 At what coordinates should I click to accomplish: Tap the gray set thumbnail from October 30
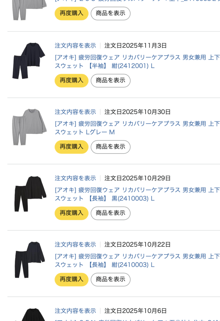coord(29,127)
